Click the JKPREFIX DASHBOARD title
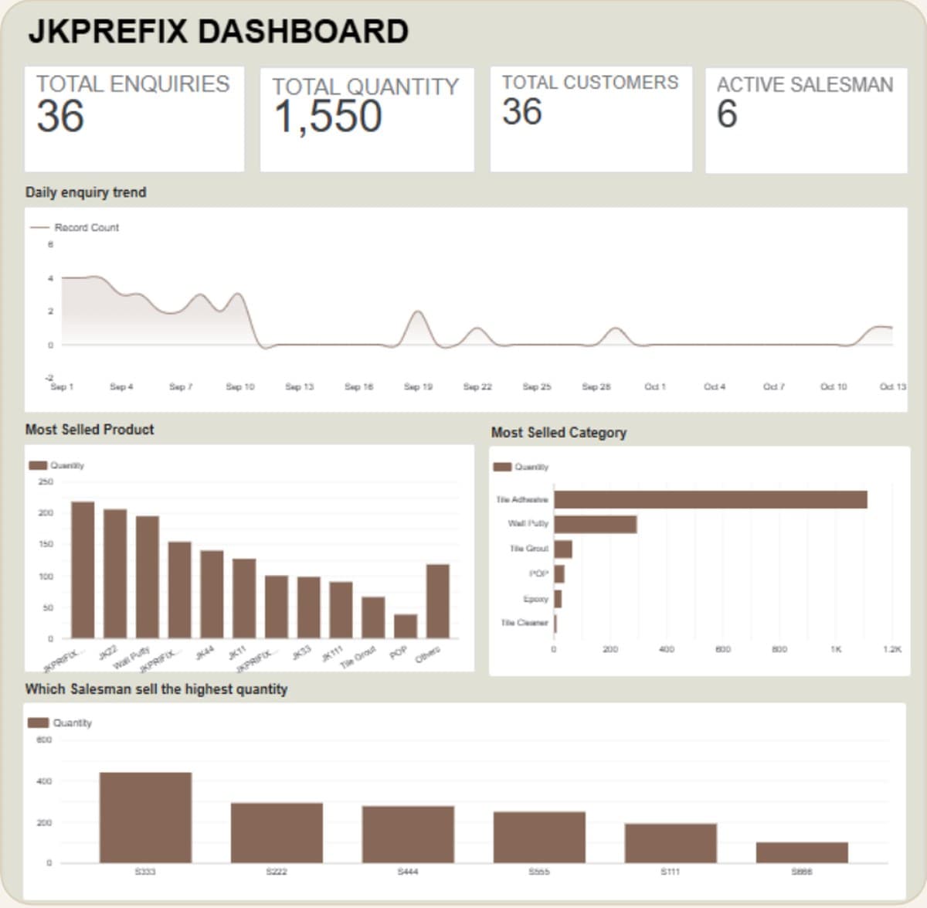927x908 pixels. pos(219,32)
